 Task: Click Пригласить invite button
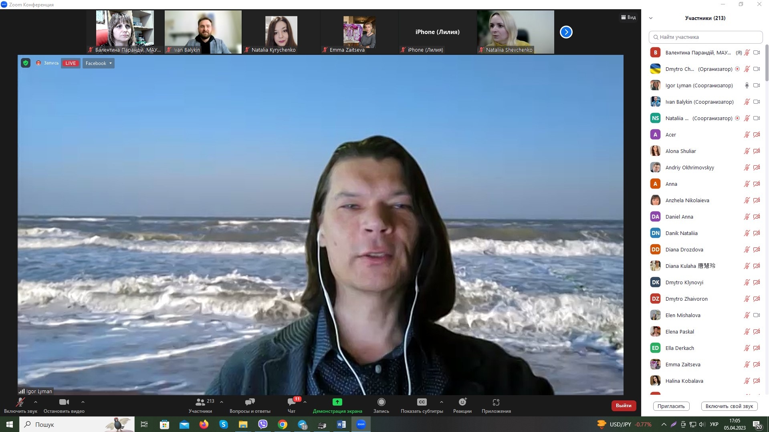point(671,406)
